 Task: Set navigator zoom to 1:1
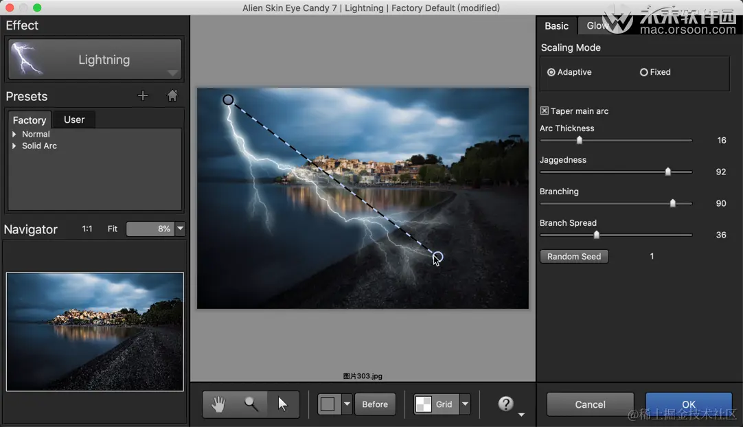point(87,229)
